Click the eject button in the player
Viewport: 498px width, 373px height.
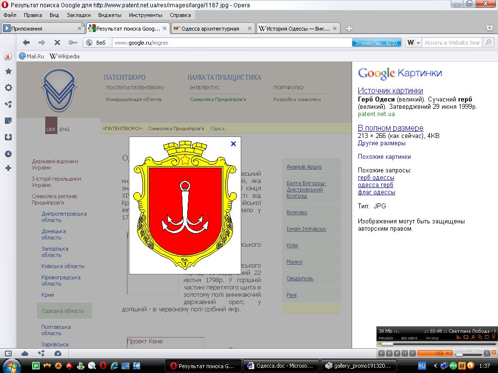[487, 354]
